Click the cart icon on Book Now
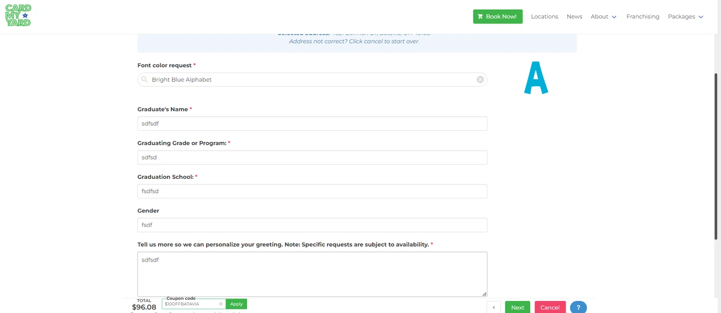Image resolution: width=721 pixels, height=313 pixels. point(480,16)
